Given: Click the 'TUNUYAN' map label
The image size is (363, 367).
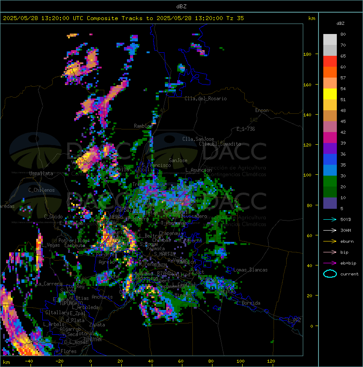Looking at the screenshot, I should (x=92, y=340).
